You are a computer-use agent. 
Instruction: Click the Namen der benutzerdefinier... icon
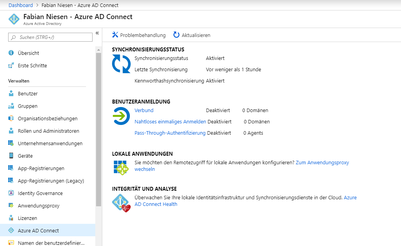pyautogui.click(x=11, y=242)
